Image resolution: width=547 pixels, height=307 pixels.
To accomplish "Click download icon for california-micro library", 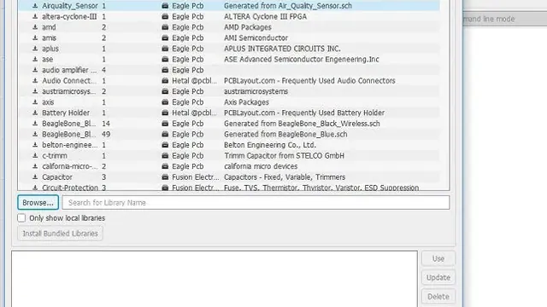I will pos(35,166).
